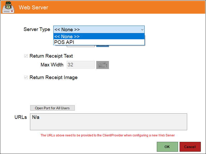Click the Open Port for All Users button
The width and height of the screenshot is (206, 154).
coord(53,108)
